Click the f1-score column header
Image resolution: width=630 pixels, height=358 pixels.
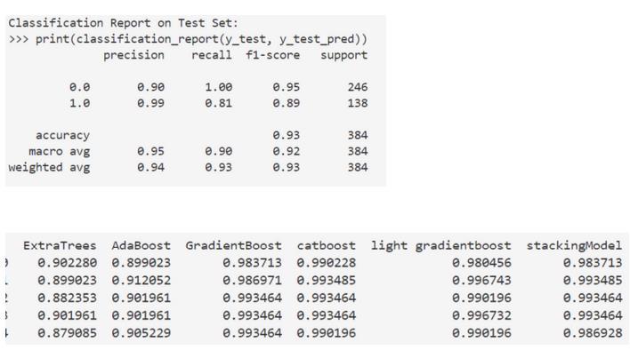tap(273, 55)
